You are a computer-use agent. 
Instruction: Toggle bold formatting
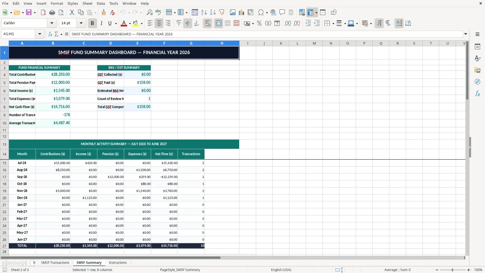pos(93,23)
